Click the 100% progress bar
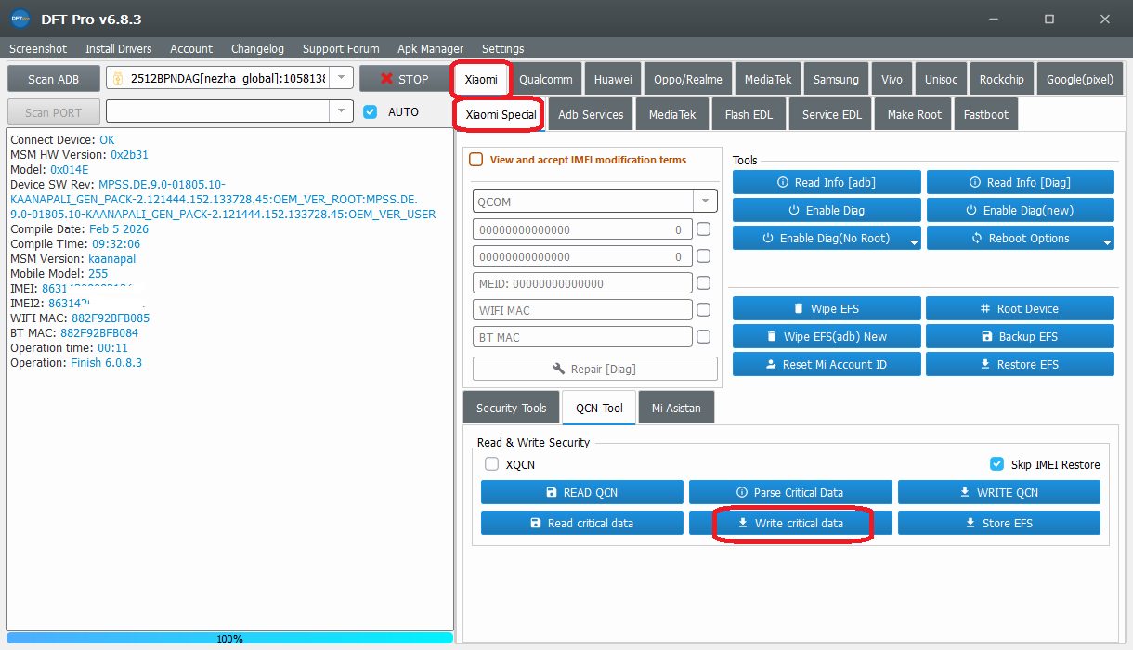 (229, 639)
